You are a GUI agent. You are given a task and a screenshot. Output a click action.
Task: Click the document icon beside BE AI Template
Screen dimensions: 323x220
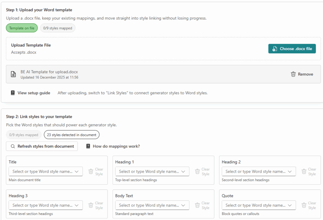tap(13, 74)
